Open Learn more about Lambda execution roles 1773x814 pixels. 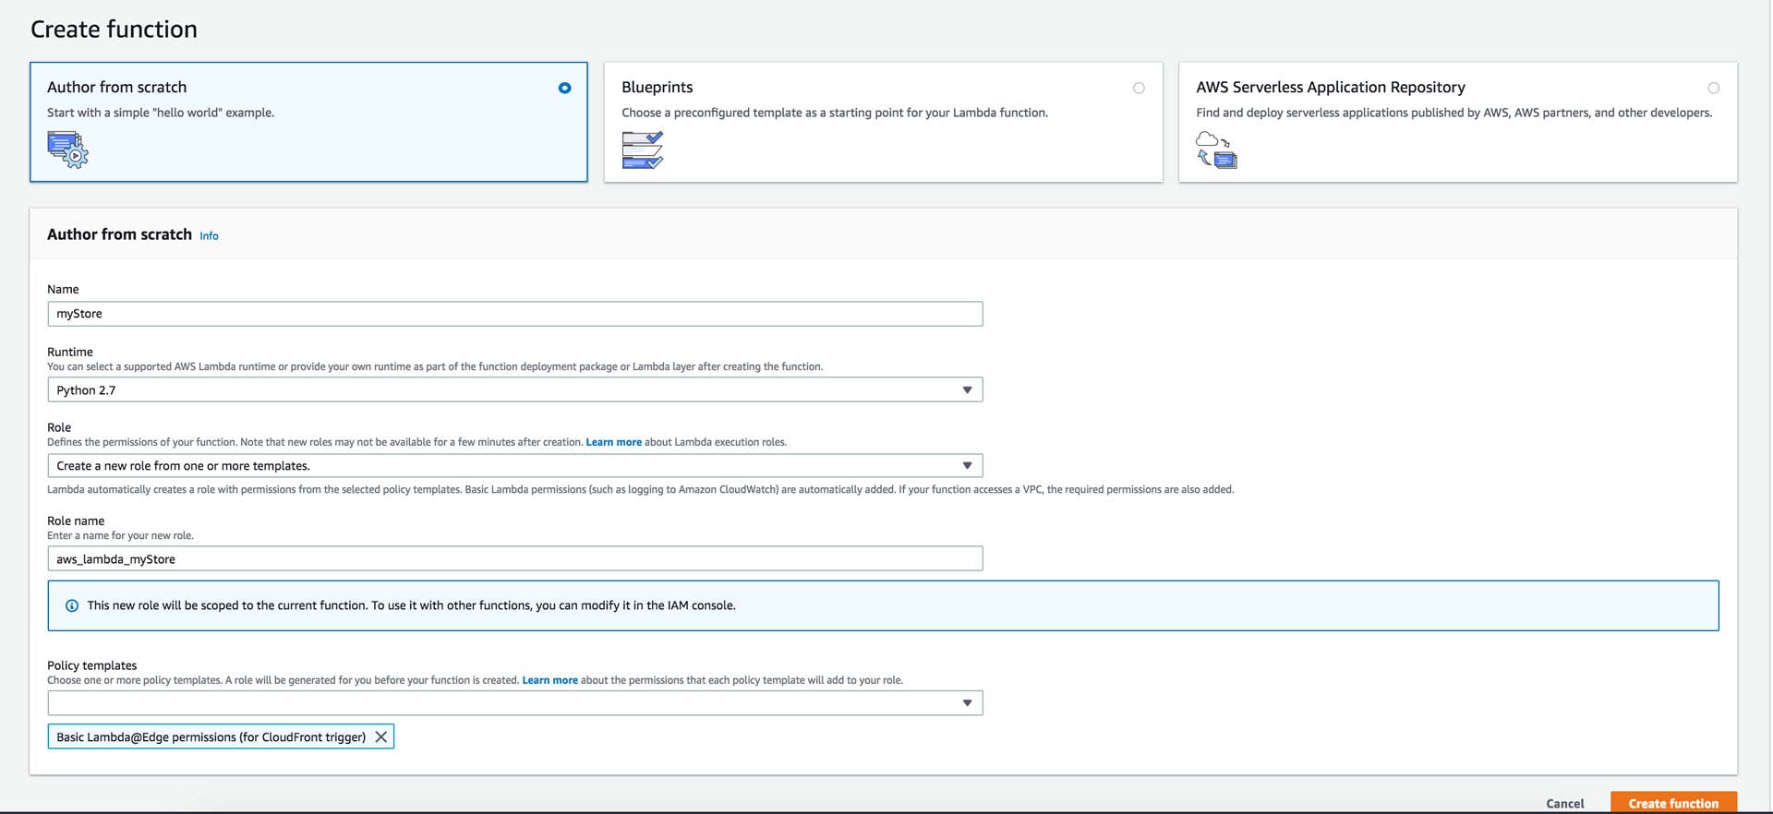pyautogui.click(x=613, y=442)
